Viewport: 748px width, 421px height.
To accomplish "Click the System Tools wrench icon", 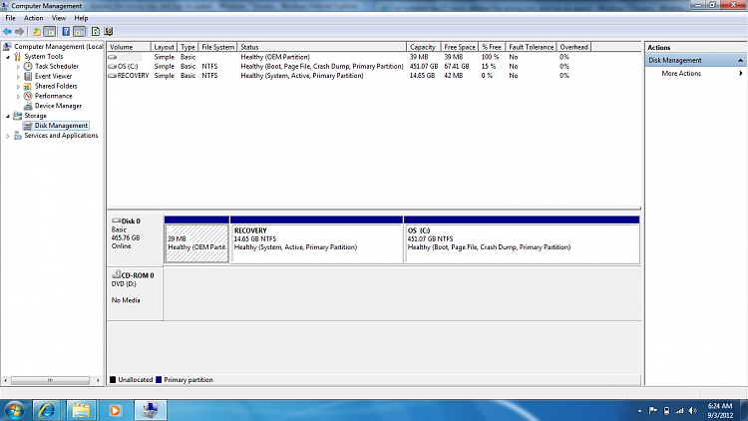I will click(x=18, y=56).
